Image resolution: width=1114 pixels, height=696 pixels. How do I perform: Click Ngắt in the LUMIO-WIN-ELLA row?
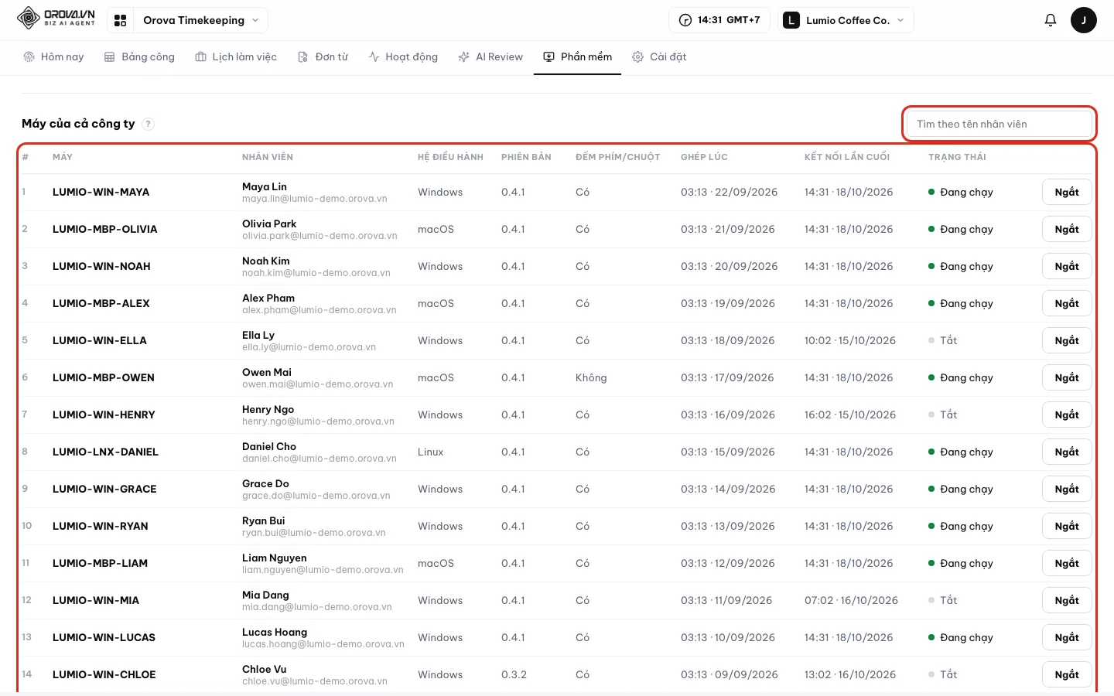coord(1067,341)
